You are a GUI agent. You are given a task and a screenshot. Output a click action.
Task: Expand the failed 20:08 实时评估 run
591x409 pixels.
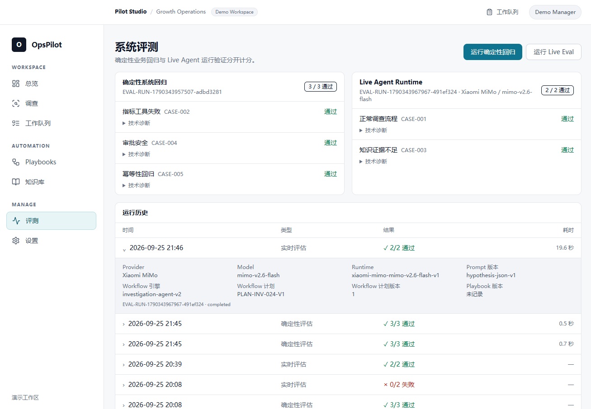(x=348, y=385)
